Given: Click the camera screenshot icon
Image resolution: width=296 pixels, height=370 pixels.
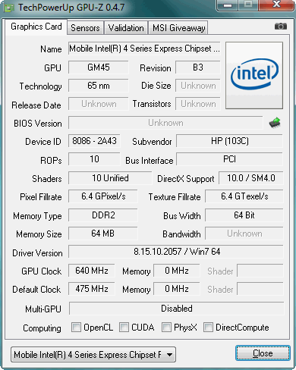Looking at the screenshot, I should point(281,26).
